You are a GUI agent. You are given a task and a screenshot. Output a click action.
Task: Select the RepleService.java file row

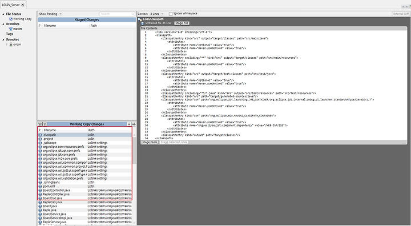[85, 222]
